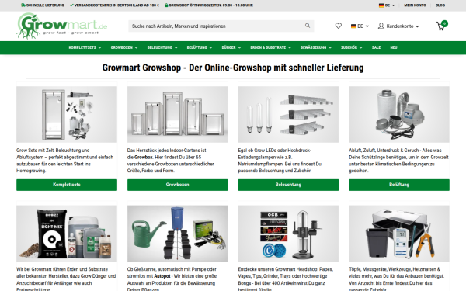Click the green Komplettsets button
Viewport: 466px width, 291px height.
click(67, 185)
